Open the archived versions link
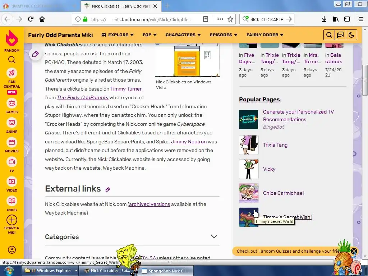The height and width of the screenshot is (276, 368). pyautogui.click(x=149, y=204)
